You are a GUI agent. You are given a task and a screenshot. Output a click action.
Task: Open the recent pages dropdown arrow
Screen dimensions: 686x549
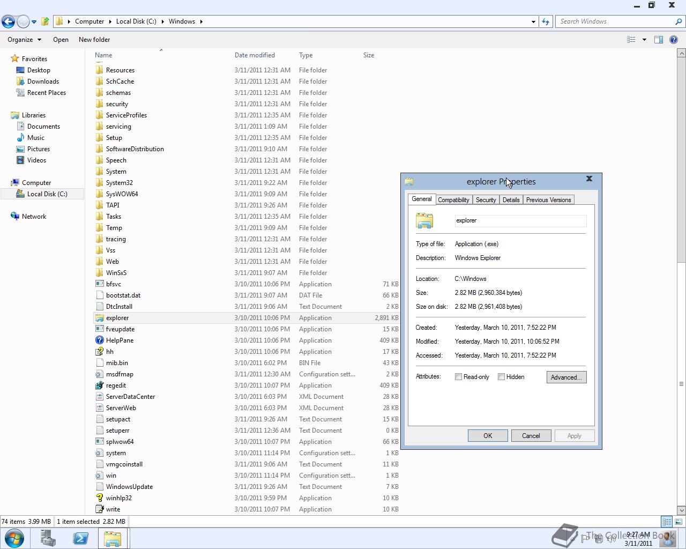click(34, 22)
